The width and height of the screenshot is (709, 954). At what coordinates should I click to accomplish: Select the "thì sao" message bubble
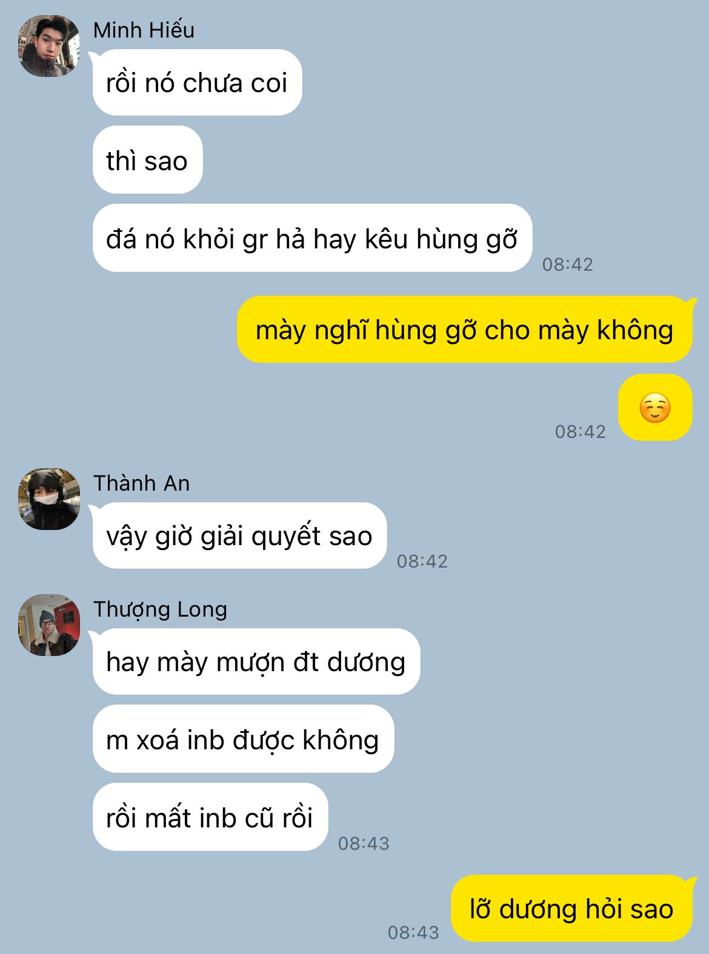coord(147,161)
